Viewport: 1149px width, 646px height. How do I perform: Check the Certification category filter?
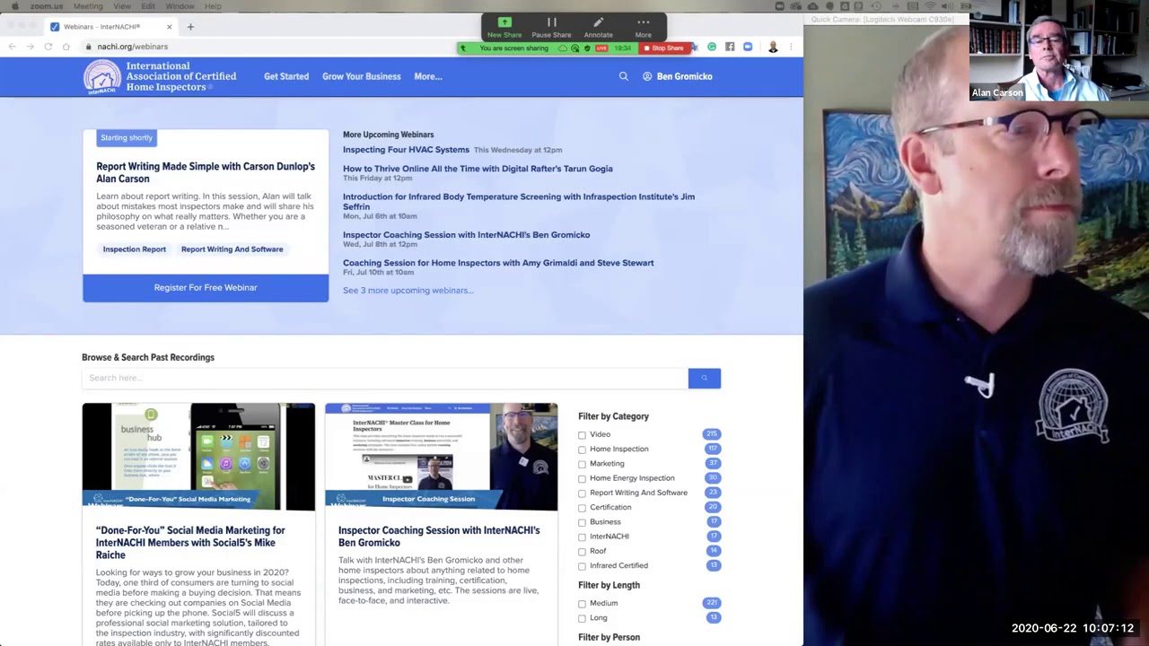coord(582,508)
